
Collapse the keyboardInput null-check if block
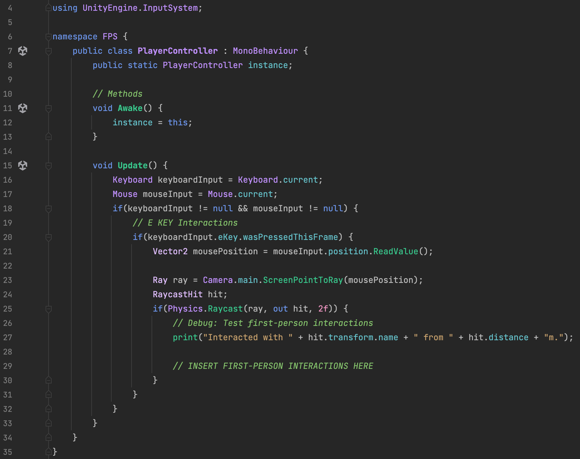49,209
